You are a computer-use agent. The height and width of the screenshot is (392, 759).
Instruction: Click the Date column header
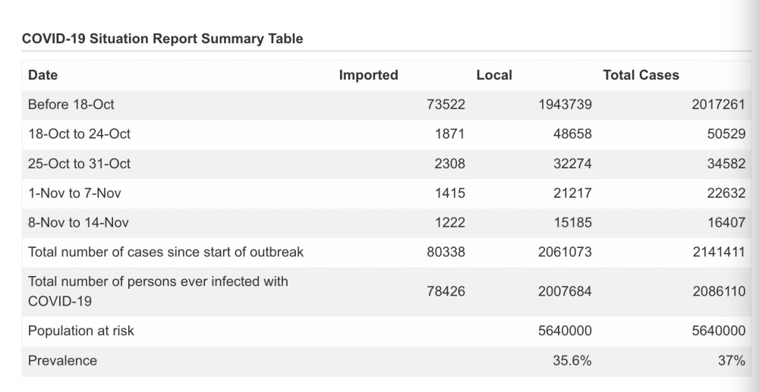click(43, 75)
